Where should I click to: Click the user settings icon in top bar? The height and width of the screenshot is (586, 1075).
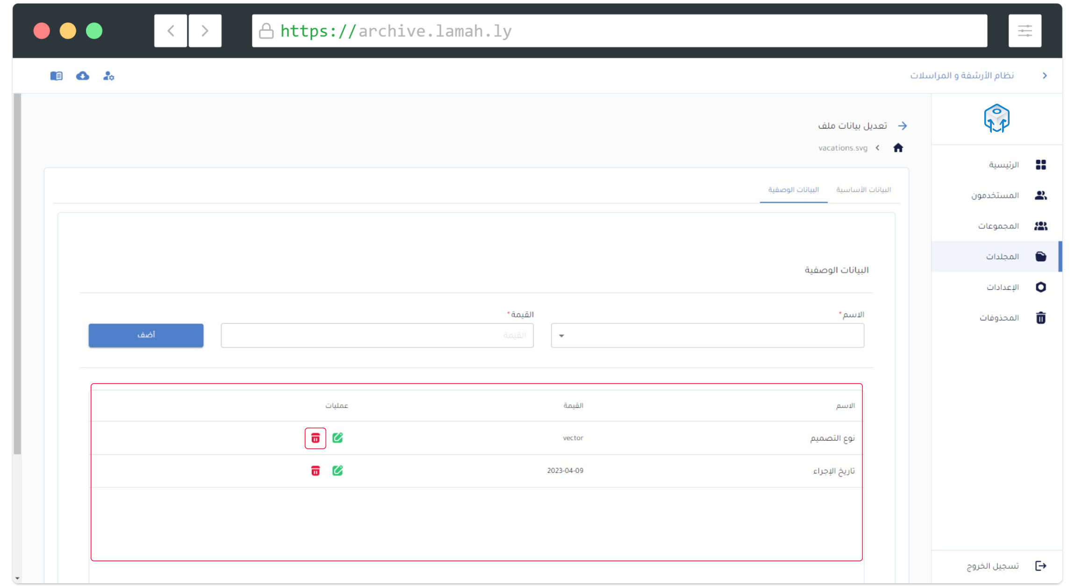pos(108,76)
